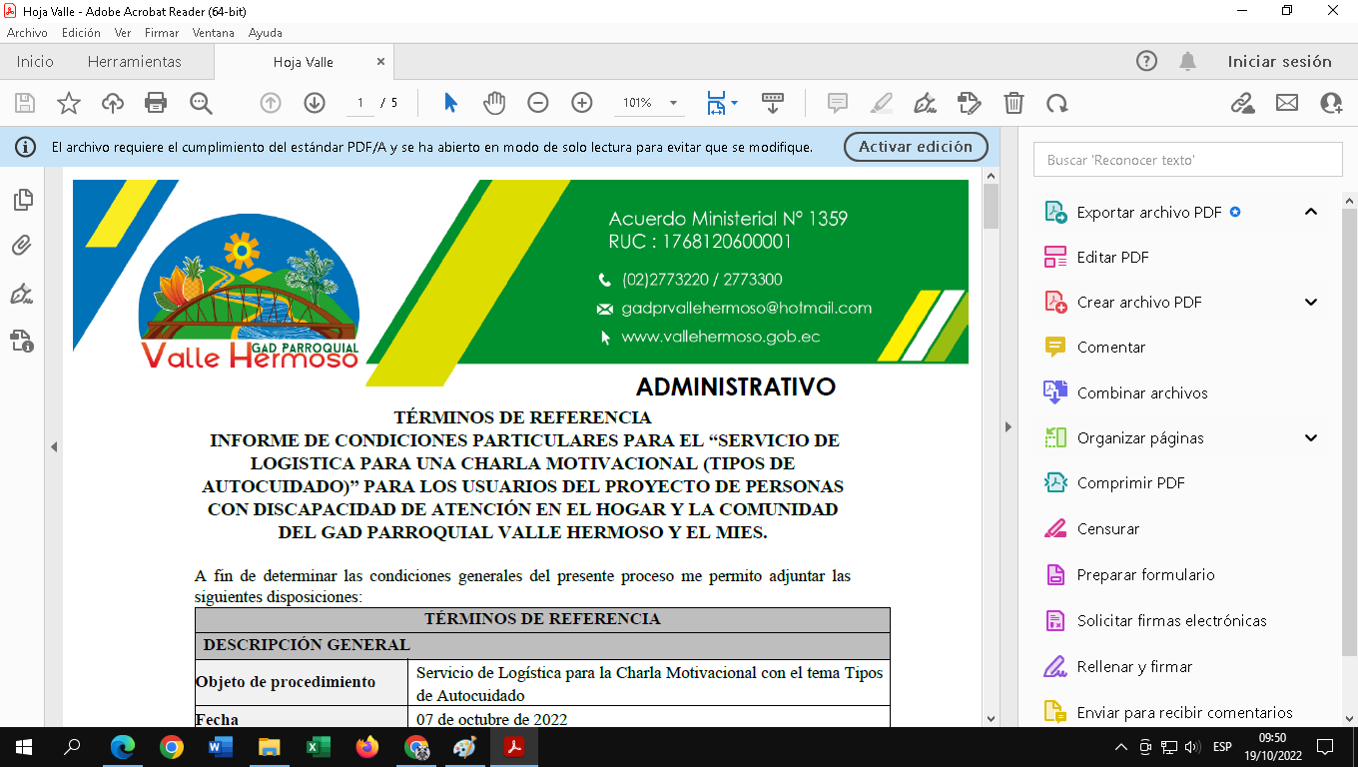The image size is (1358, 767).
Task: Collapse the Exportar archivo PDF section
Action: 1311,212
